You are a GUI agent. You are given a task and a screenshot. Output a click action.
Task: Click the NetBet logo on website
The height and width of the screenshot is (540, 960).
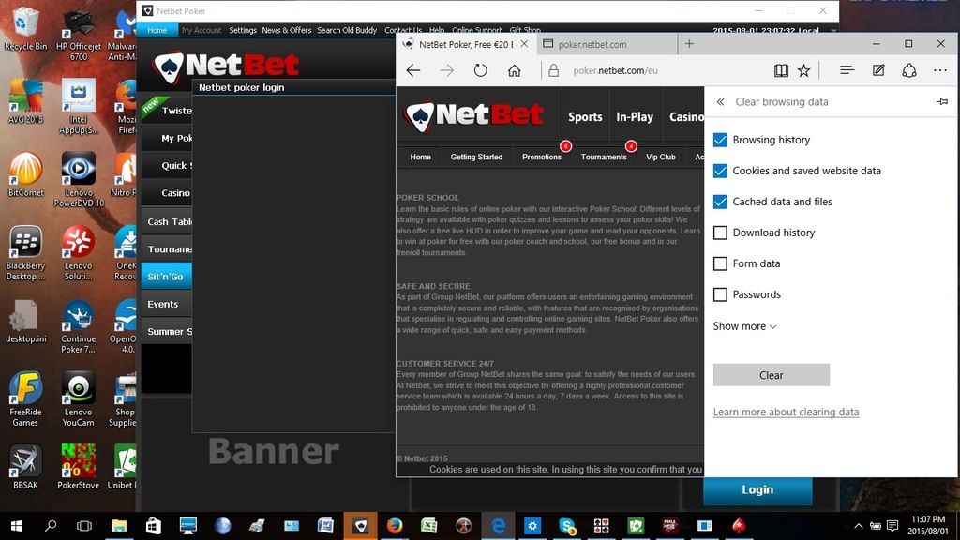[x=473, y=116]
